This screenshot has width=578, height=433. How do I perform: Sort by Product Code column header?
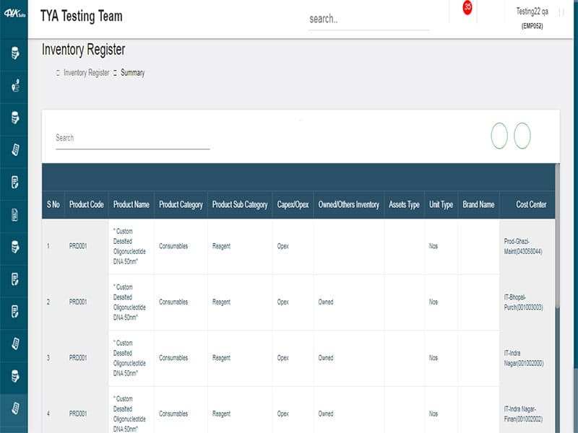click(86, 205)
